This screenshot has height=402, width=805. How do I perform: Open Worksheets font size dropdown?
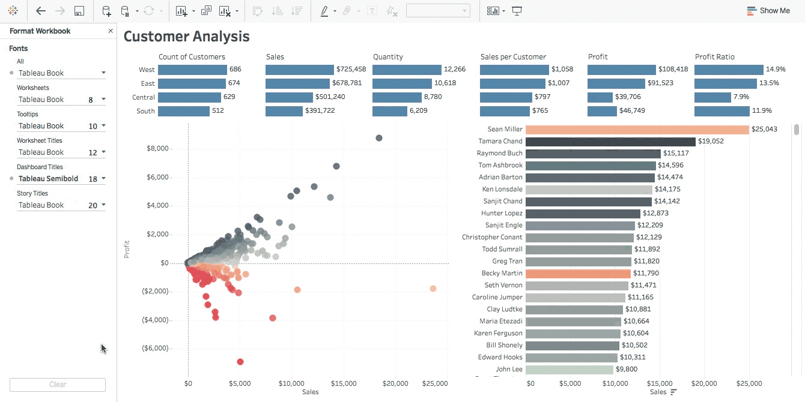103,100
